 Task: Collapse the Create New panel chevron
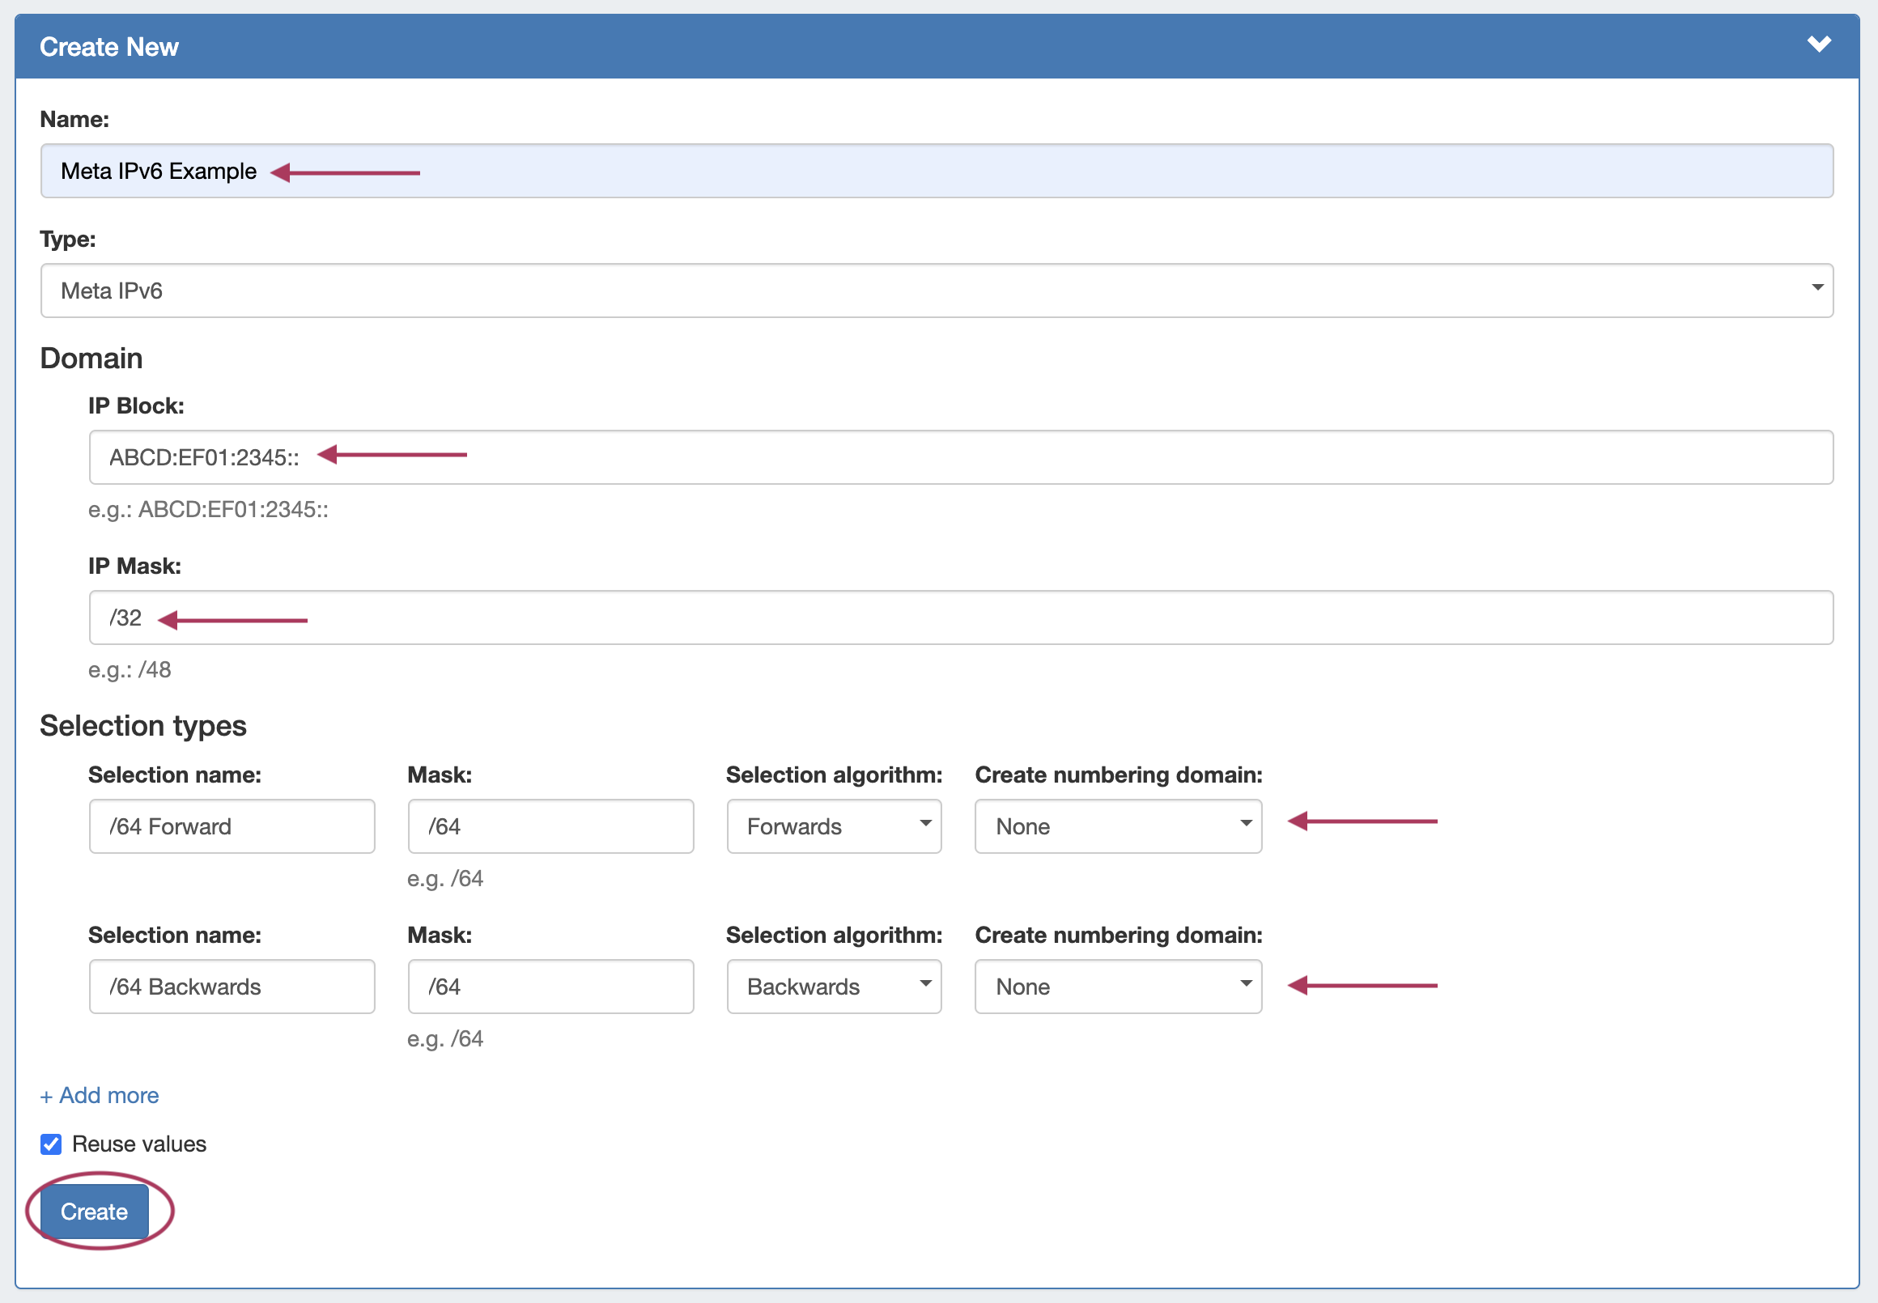1818,44
